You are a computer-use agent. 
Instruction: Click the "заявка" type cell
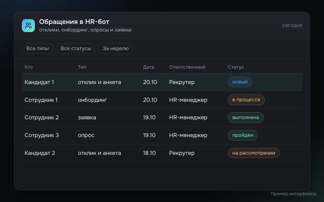tap(87, 117)
